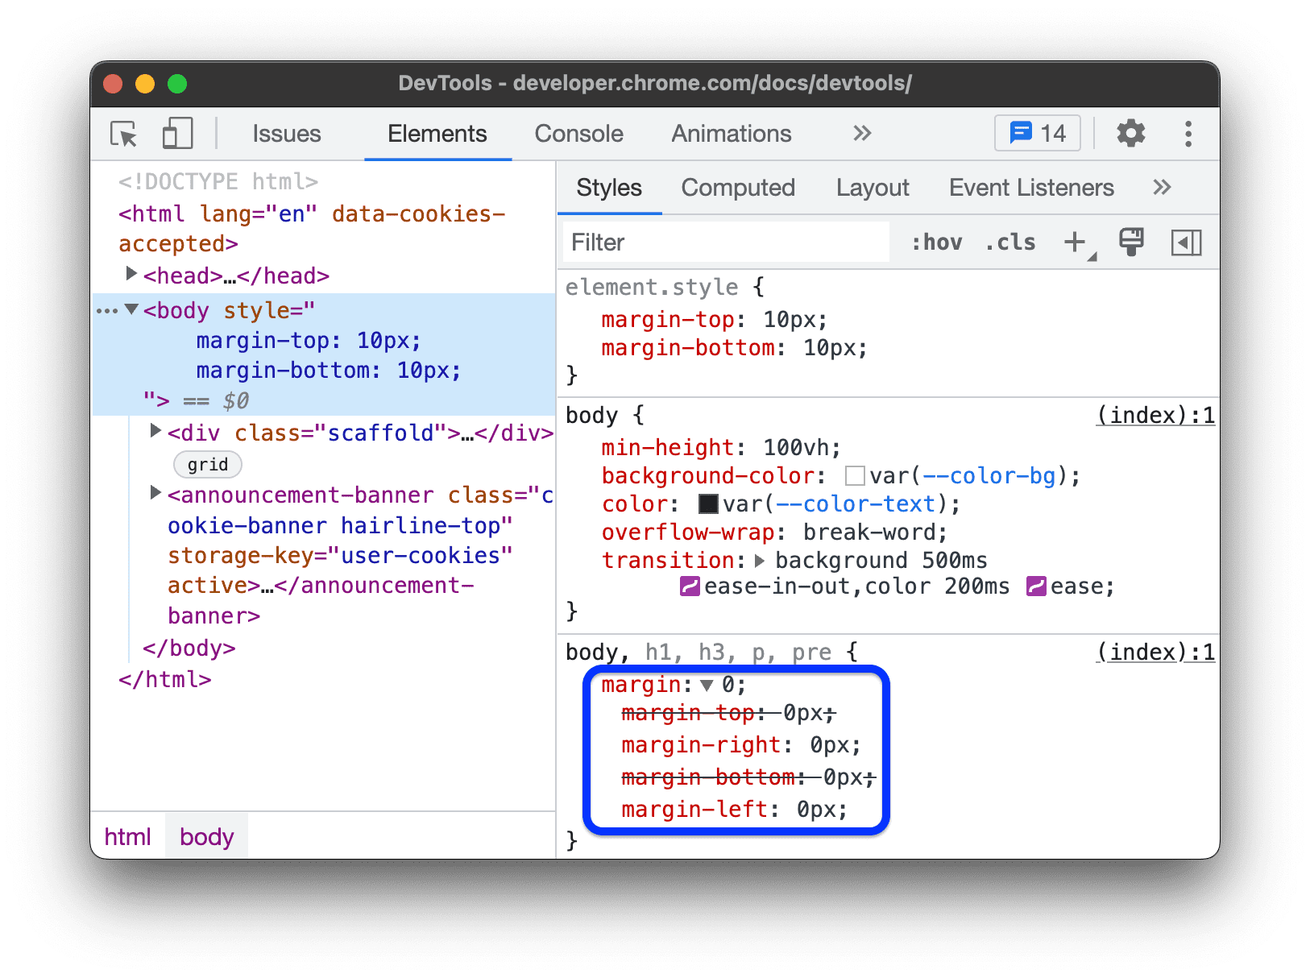Select the inspect element cursor tool

[122, 134]
